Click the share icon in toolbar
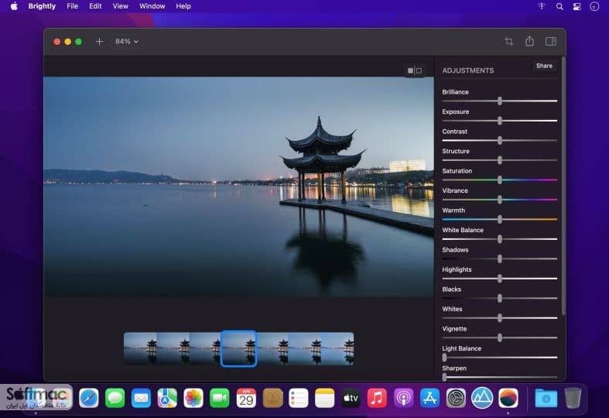 [529, 41]
